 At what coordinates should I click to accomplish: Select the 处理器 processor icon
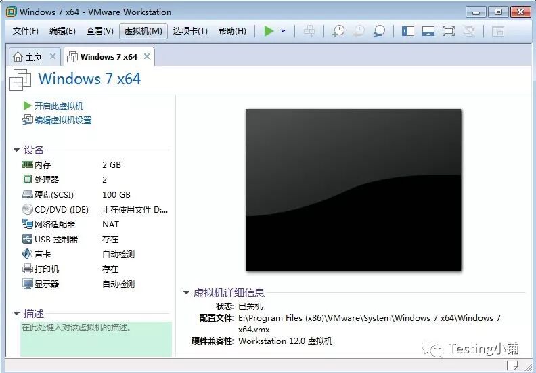coord(27,179)
